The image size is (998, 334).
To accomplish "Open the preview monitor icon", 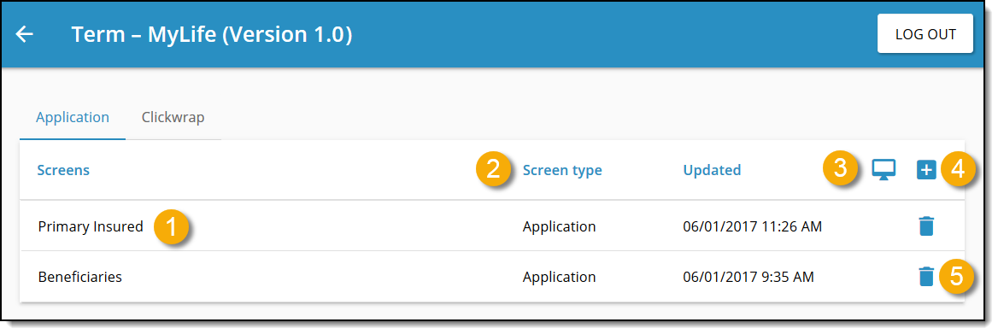I will [884, 170].
